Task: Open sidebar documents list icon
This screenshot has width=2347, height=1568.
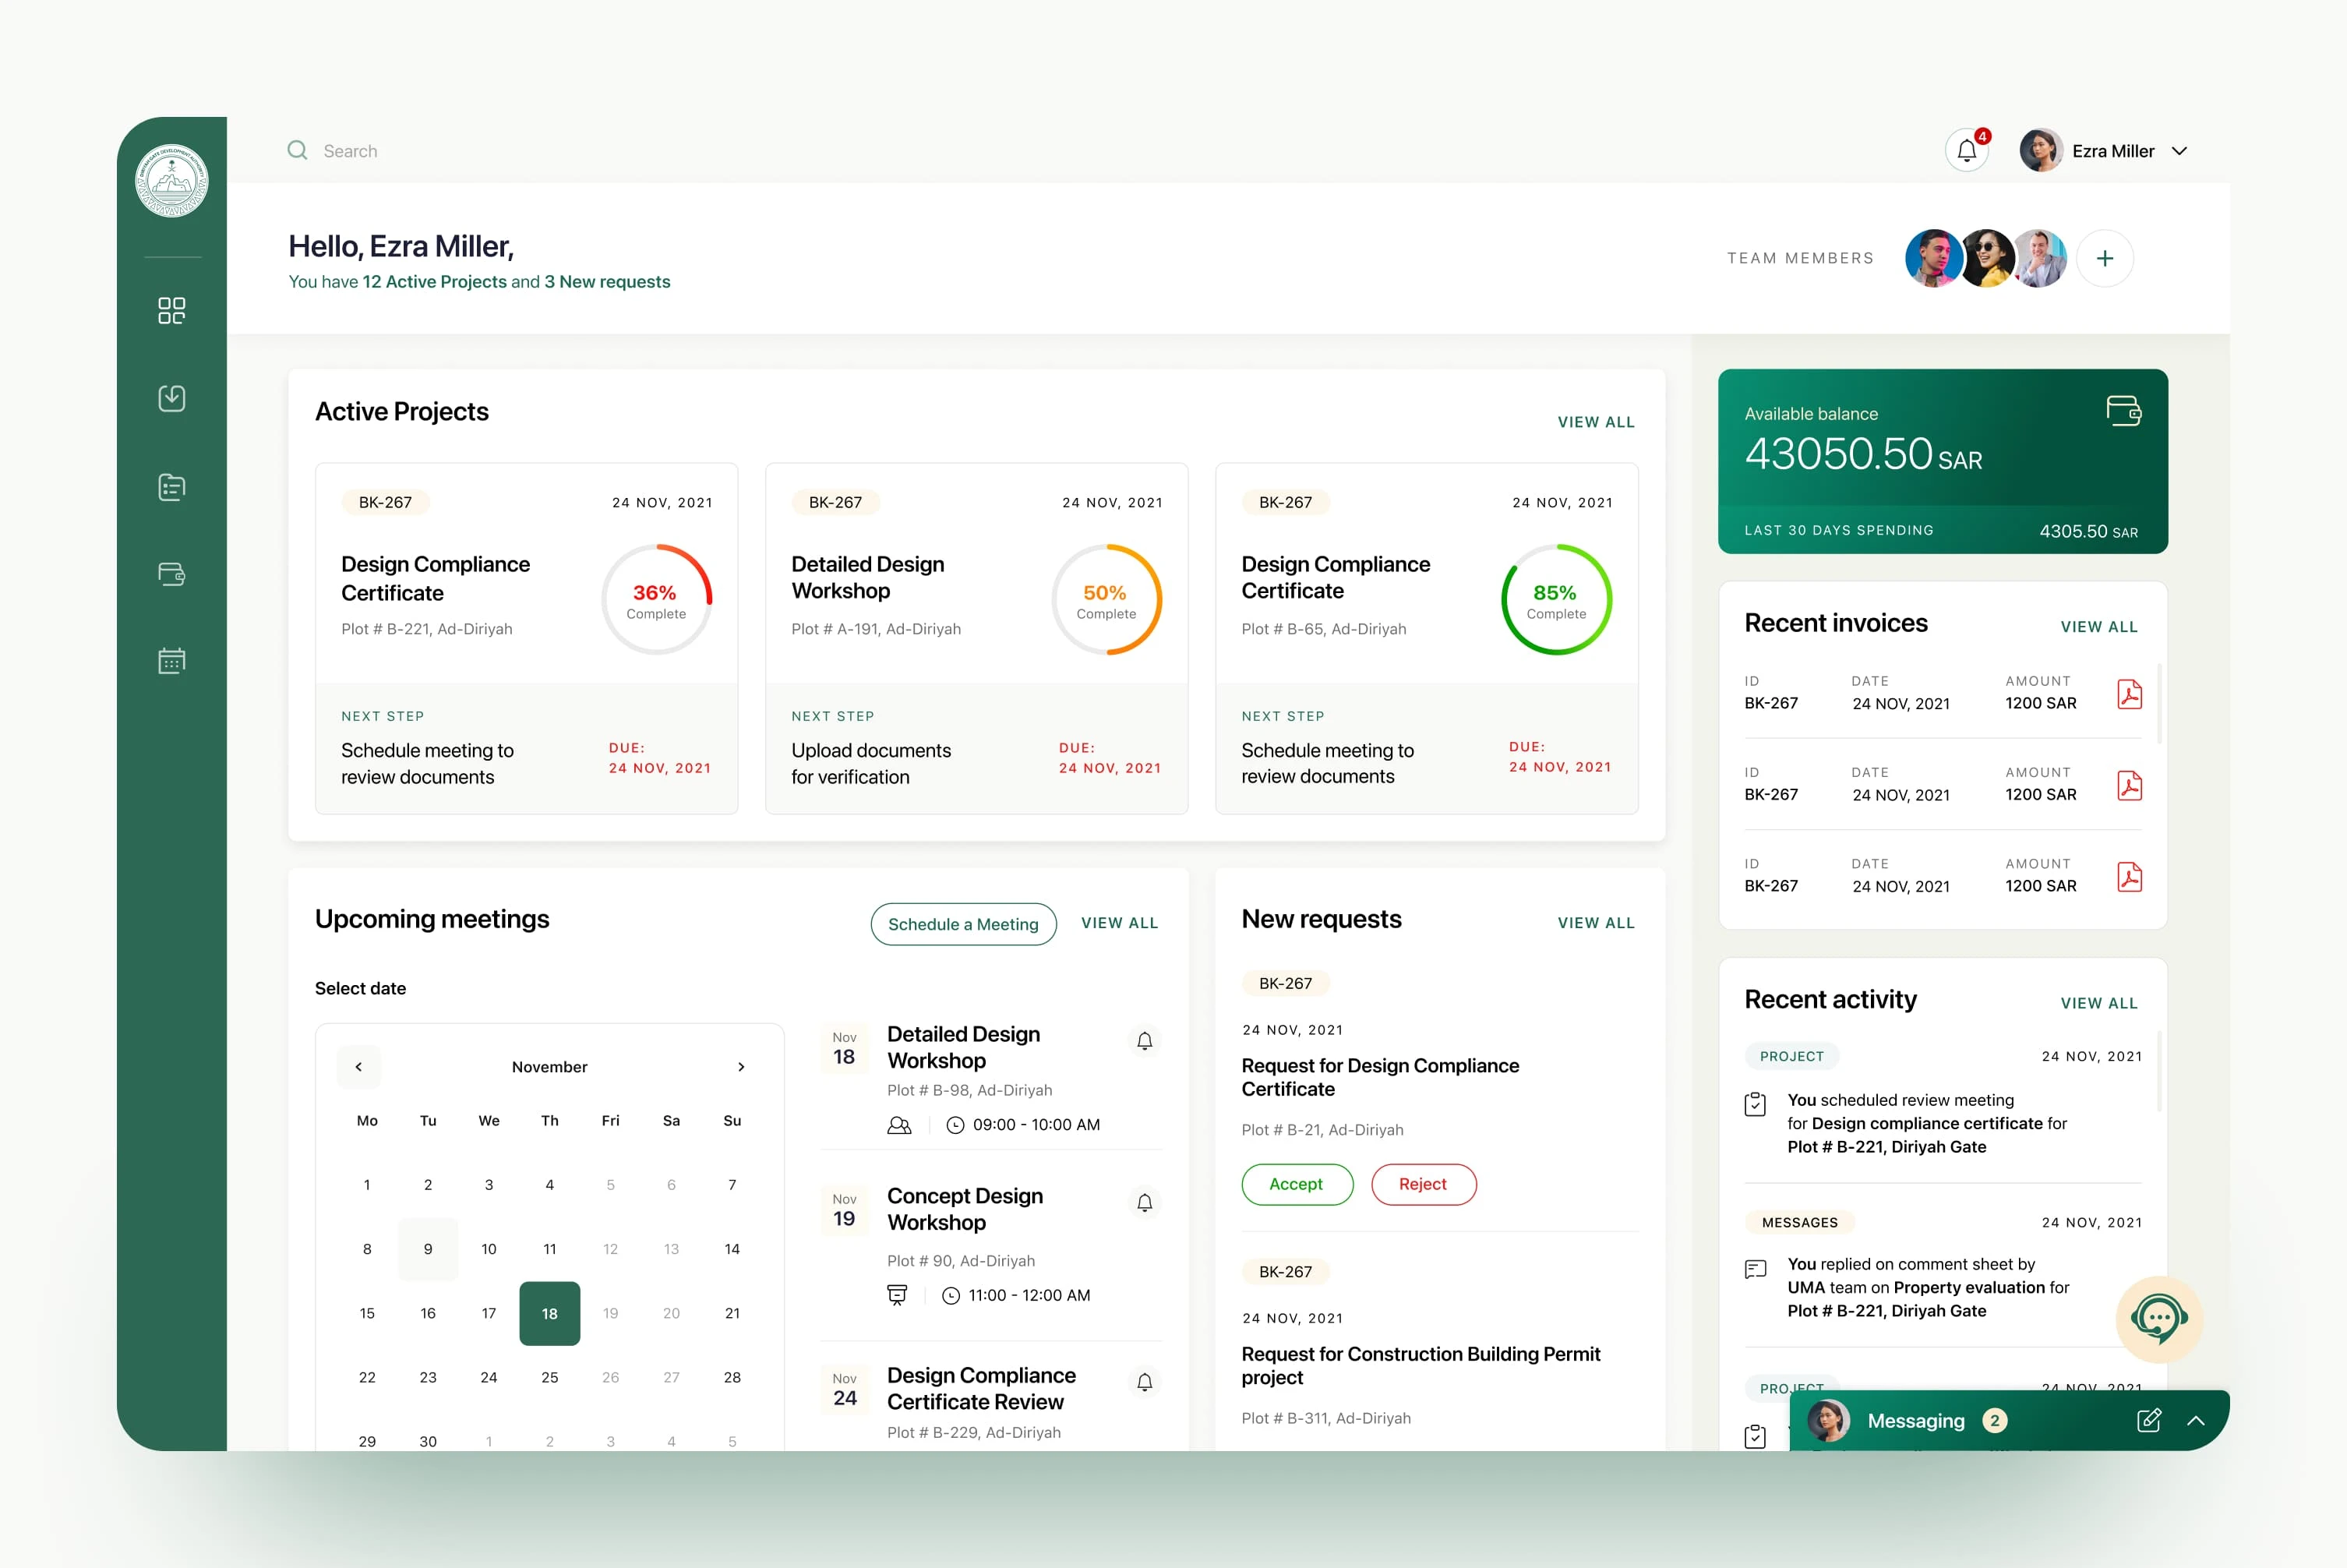Action: pyautogui.click(x=172, y=487)
